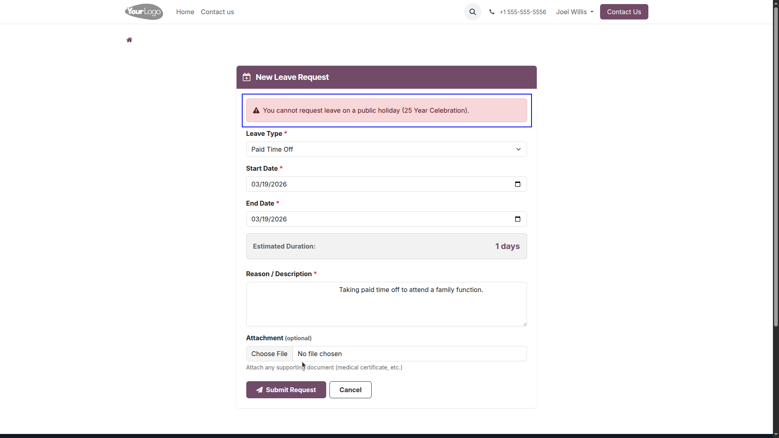779x438 pixels.
Task: Open the End Date calendar picker icon
Action: tap(518, 219)
